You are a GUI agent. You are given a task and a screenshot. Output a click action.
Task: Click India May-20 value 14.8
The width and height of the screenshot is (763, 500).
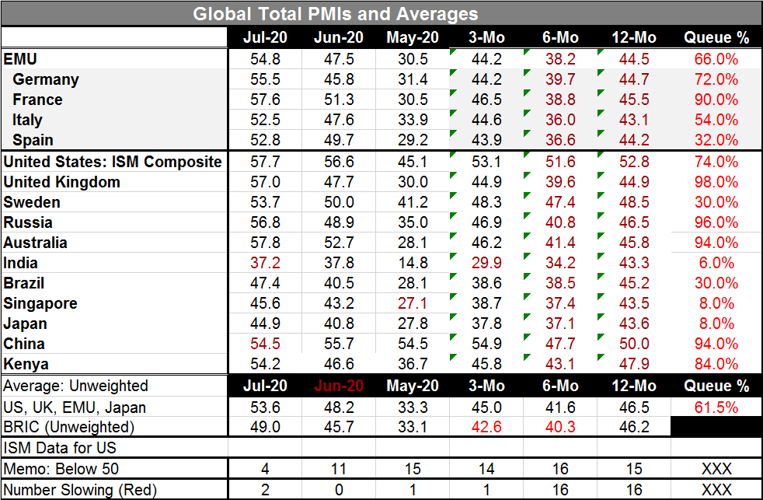413,263
